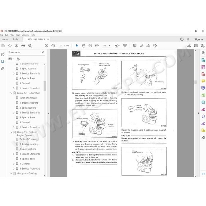Screen dimensions: 206x206
Task: Send file by email icon
Action: pos(196,46)
